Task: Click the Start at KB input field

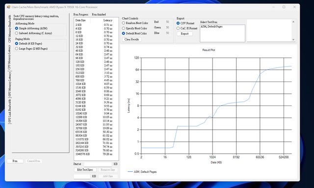Action: coord(98,164)
